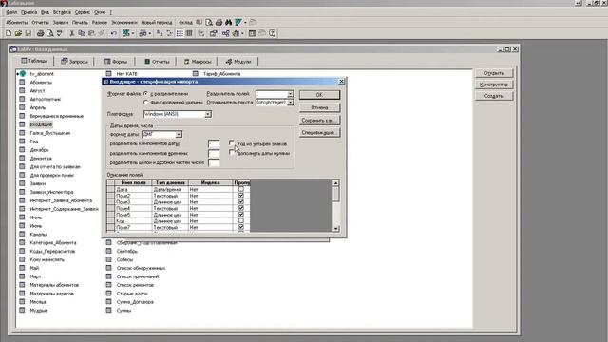Switch to the Макросы tab
608x342 pixels.
pyautogui.click(x=198, y=61)
